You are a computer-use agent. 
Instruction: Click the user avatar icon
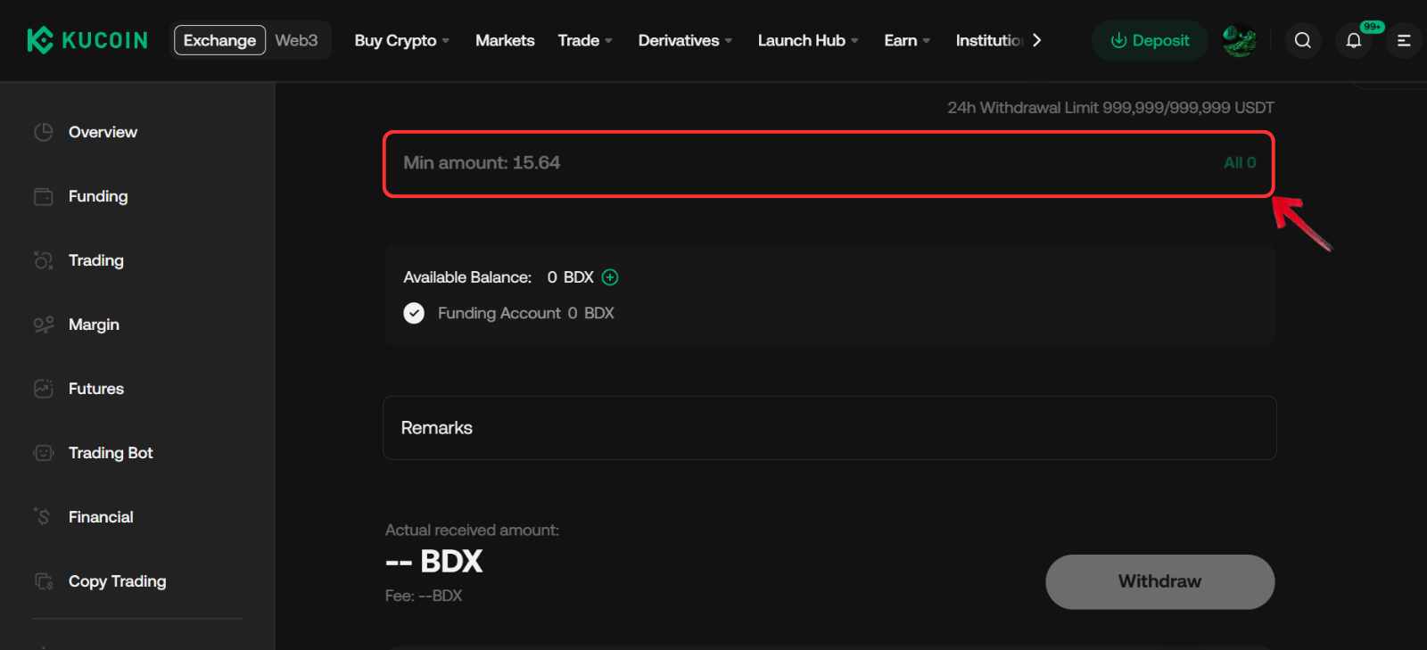(1239, 40)
